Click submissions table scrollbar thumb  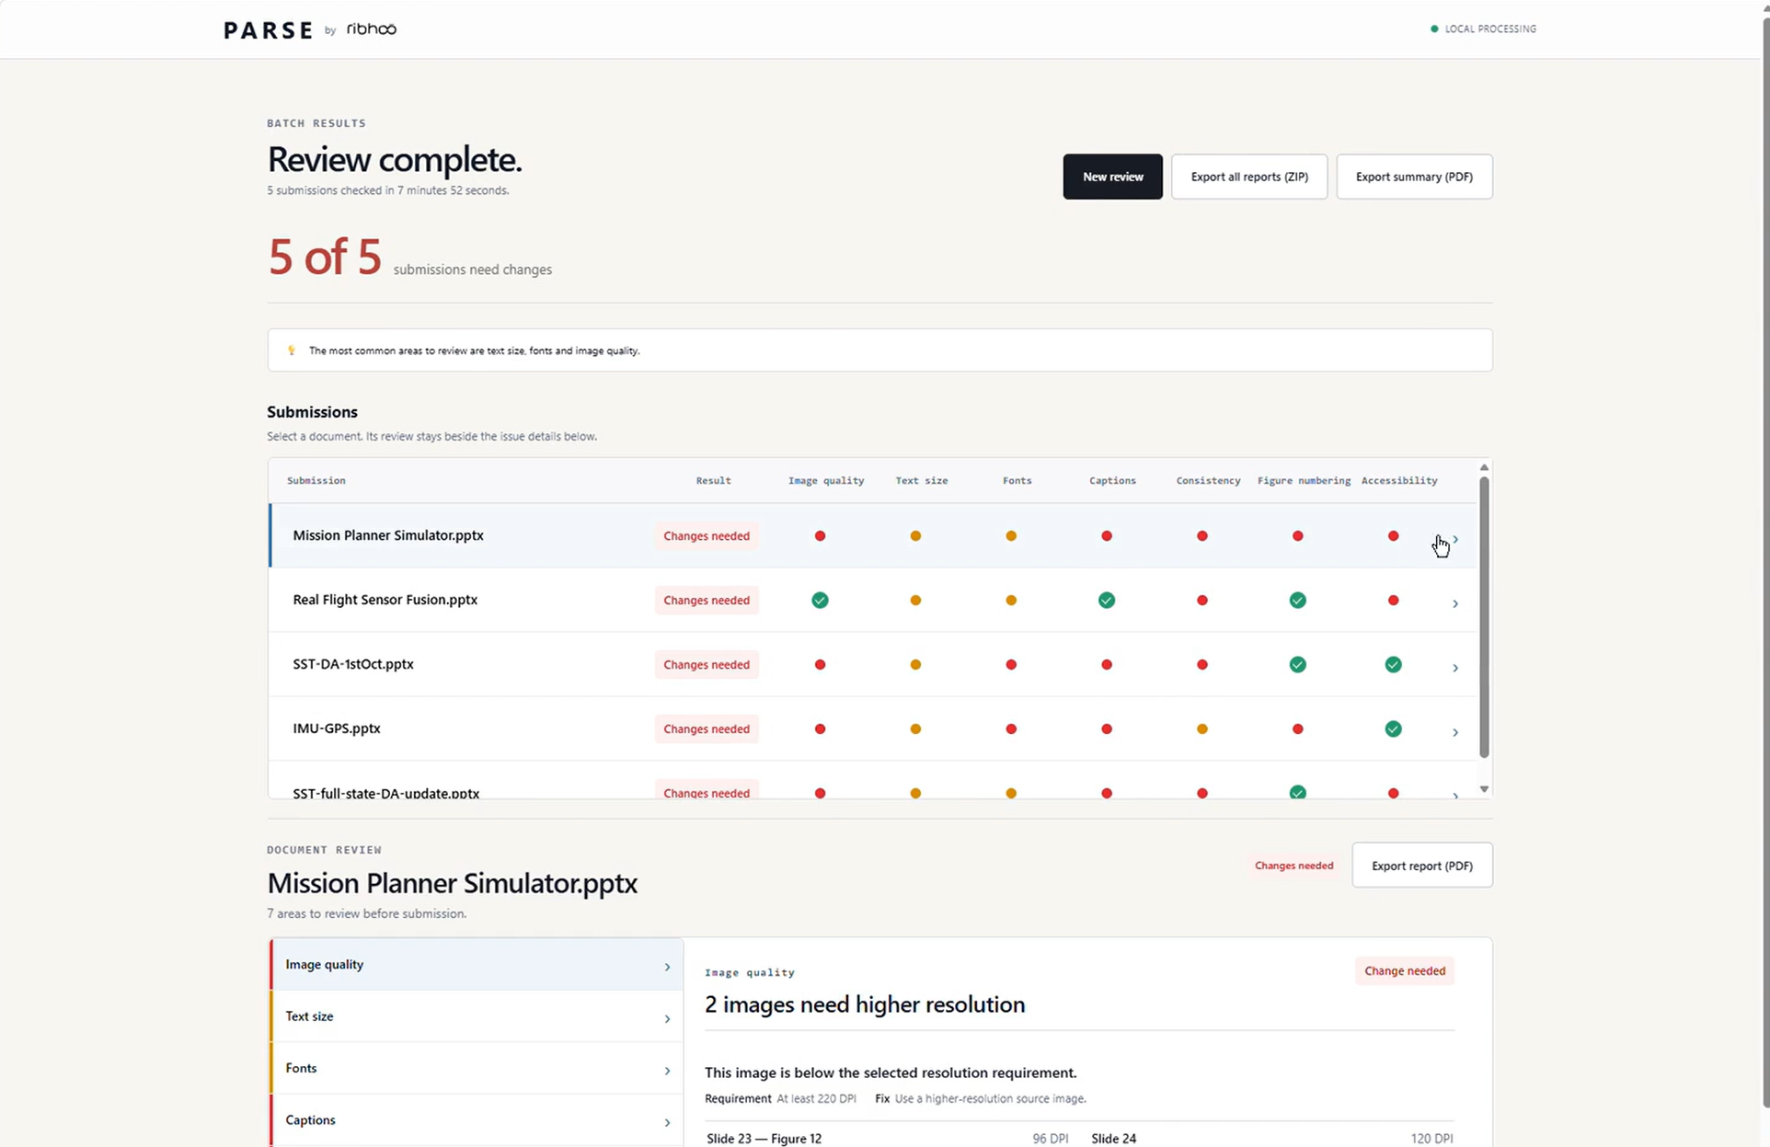pyautogui.click(x=1484, y=616)
